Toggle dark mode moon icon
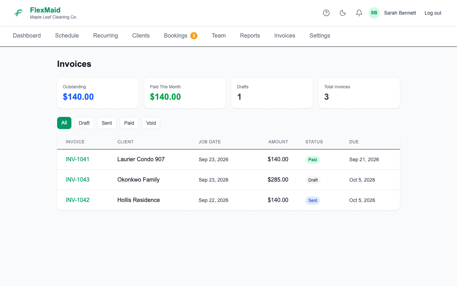 tap(343, 13)
